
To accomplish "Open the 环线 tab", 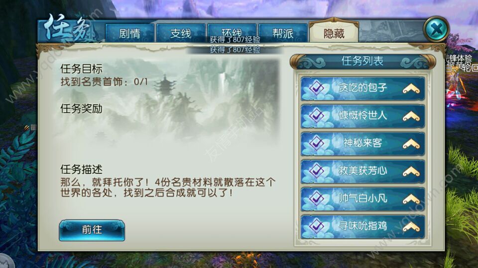I will pos(232,33).
